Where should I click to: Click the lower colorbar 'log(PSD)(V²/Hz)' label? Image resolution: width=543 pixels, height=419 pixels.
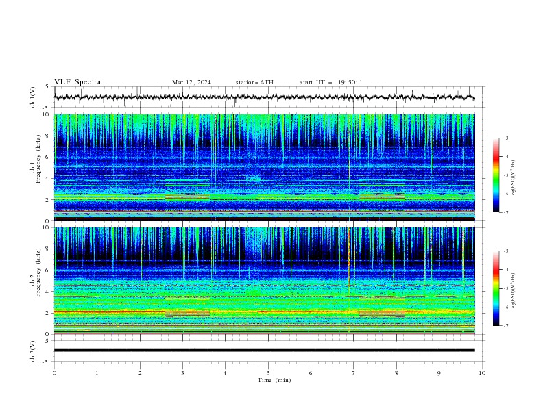coord(513,292)
